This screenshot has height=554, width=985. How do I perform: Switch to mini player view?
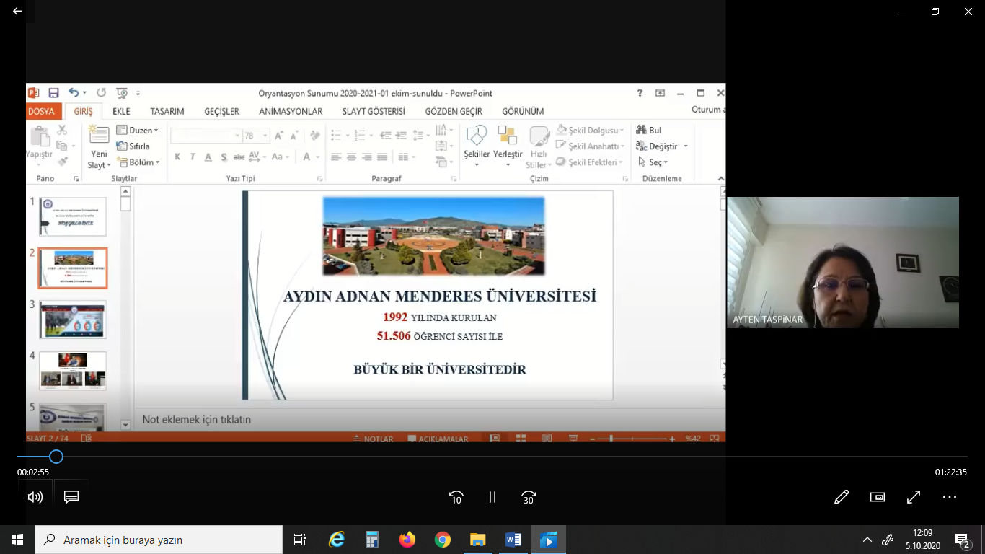point(878,497)
